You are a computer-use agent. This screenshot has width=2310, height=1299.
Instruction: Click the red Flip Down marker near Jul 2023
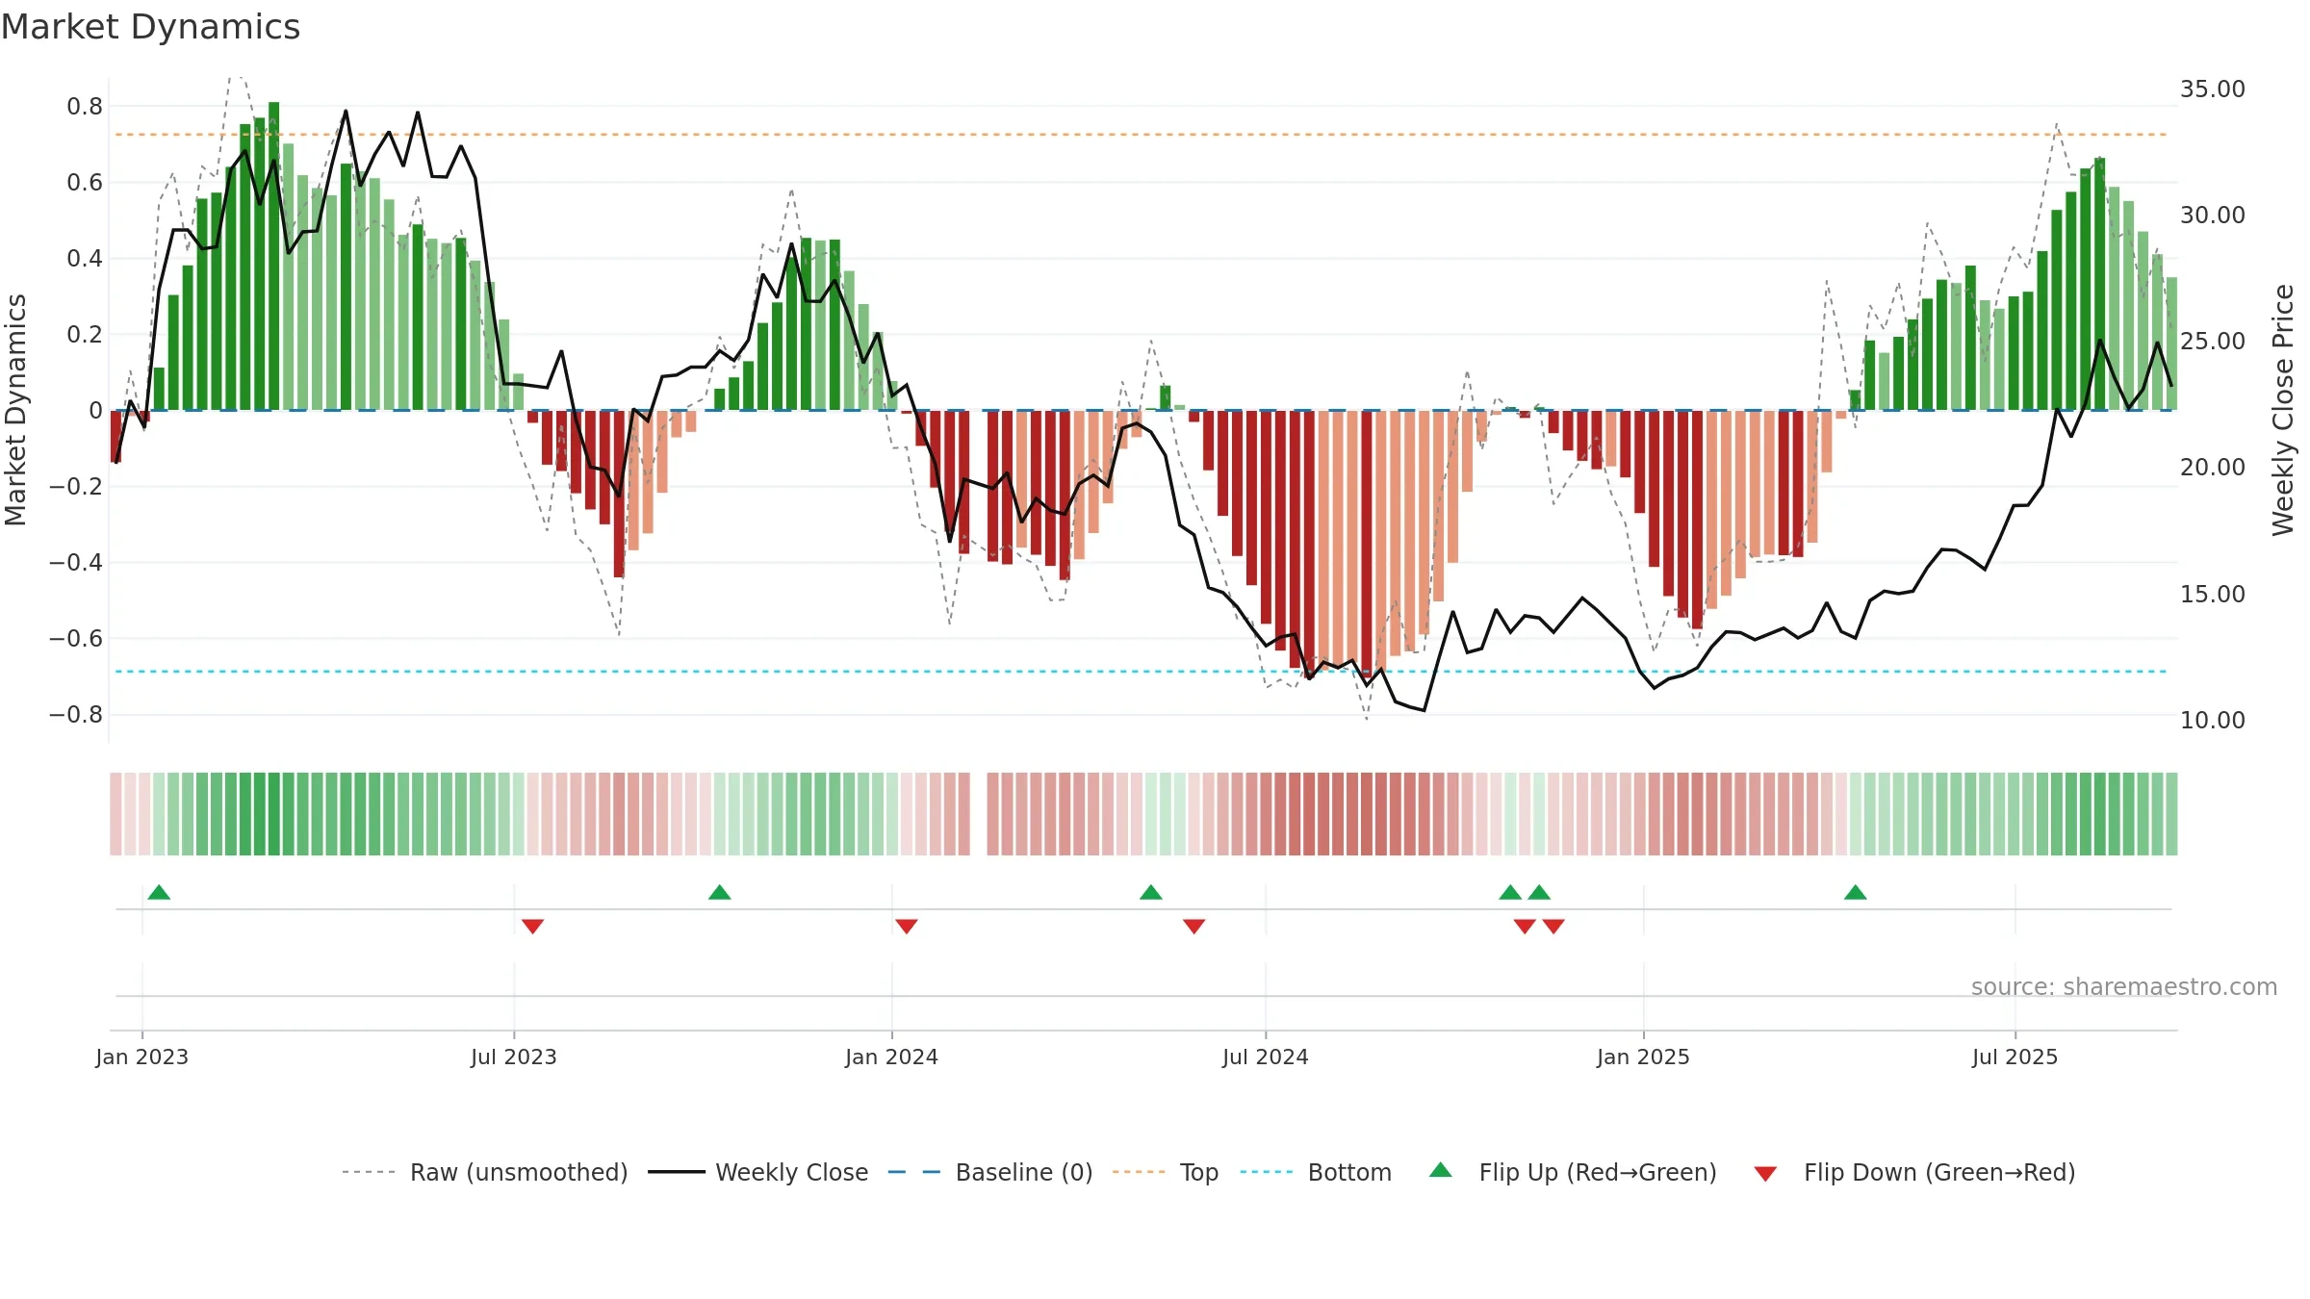(x=532, y=926)
